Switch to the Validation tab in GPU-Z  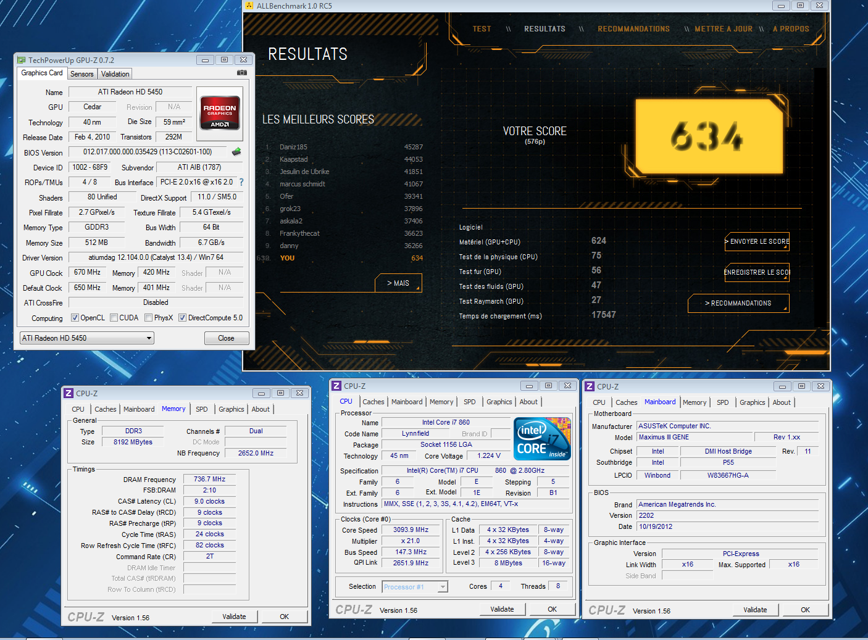click(x=115, y=74)
